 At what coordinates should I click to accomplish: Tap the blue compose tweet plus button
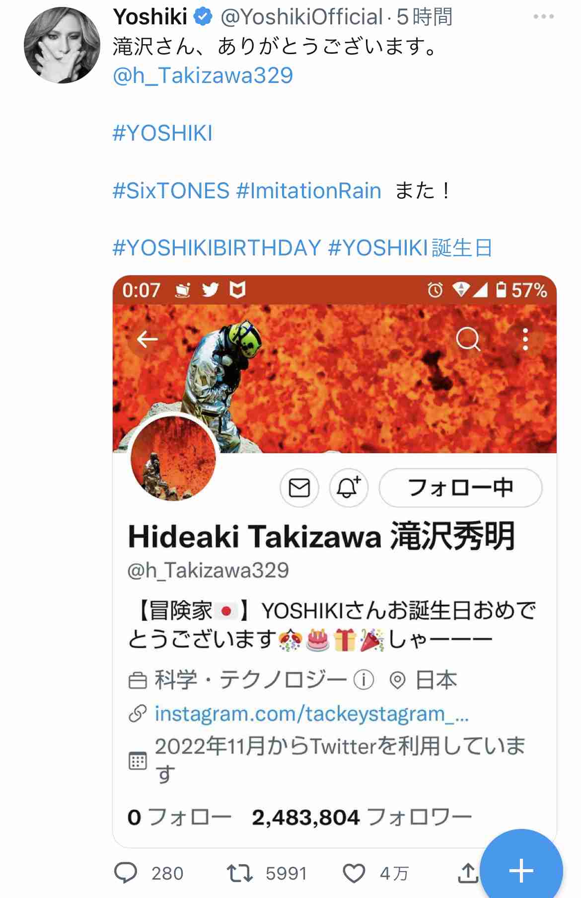tap(521, 871)
